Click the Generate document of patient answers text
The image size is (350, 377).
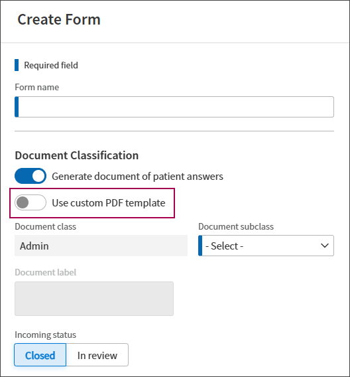[x=138, y=177]
